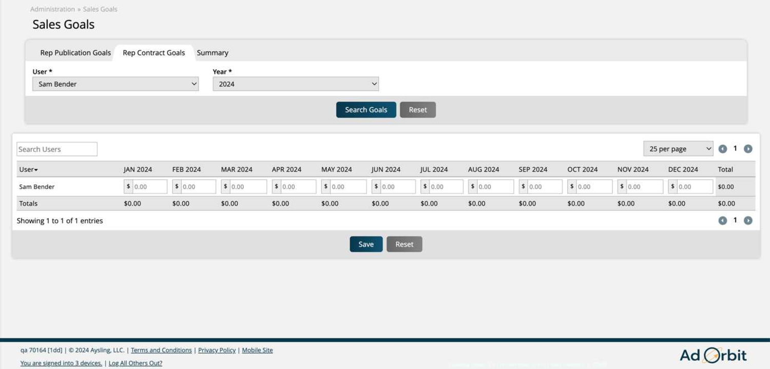Sort the table by User column

[x=28, y=169]
